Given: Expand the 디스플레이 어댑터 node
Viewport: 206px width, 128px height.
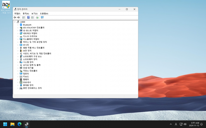Looking at the screenshot, I should tap(18, 39).
